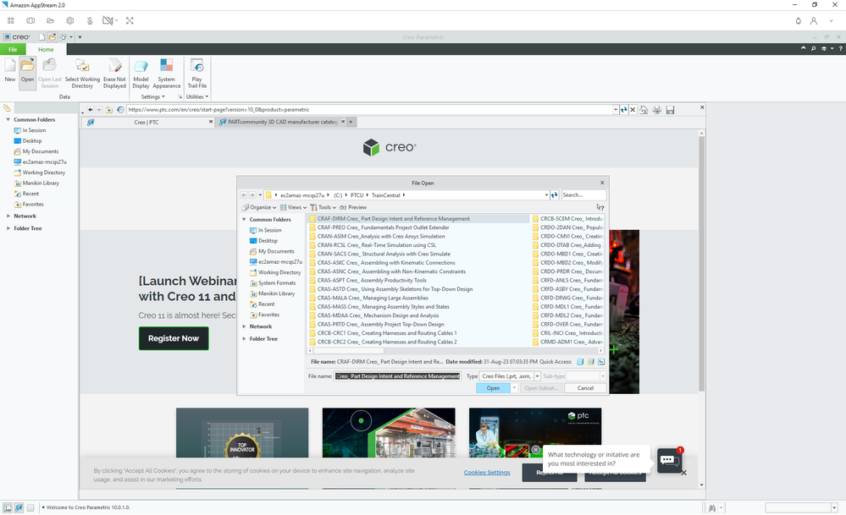Image resolution: width=846 pixels, height=515 pixels.
Task: Click the Register Now button
Action: pos(174,338)
